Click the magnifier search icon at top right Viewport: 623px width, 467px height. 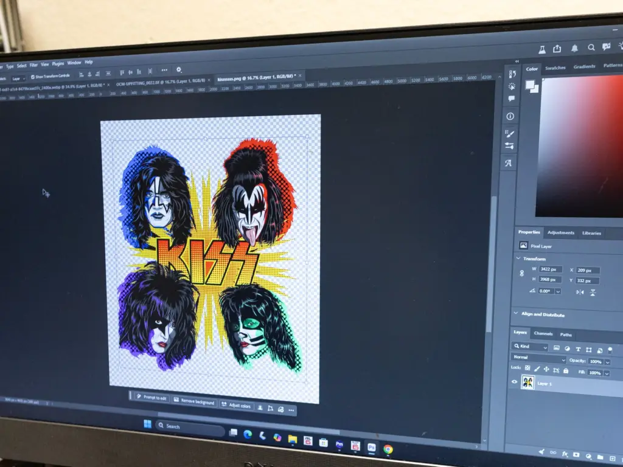pyautogui.click(x=591, y=47)
